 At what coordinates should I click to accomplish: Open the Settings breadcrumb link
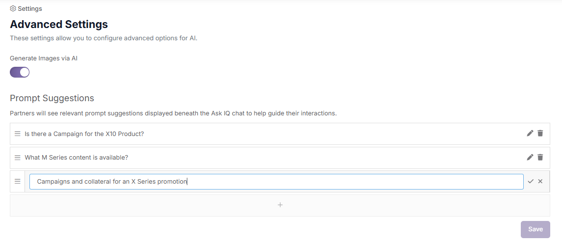point(30,9)
